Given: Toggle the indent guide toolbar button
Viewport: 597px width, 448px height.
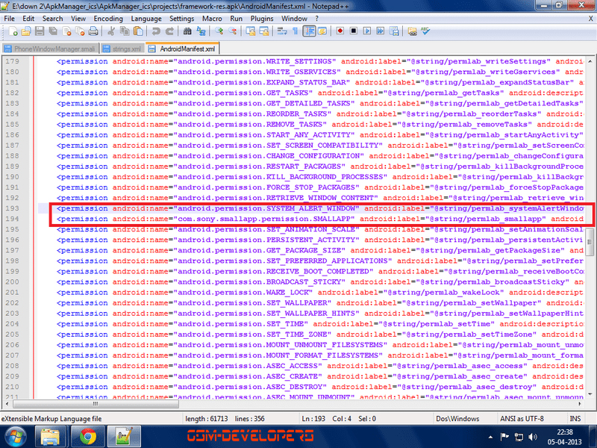Looking at the screenshot, I should pyautogui.click(x=309, y=31).
